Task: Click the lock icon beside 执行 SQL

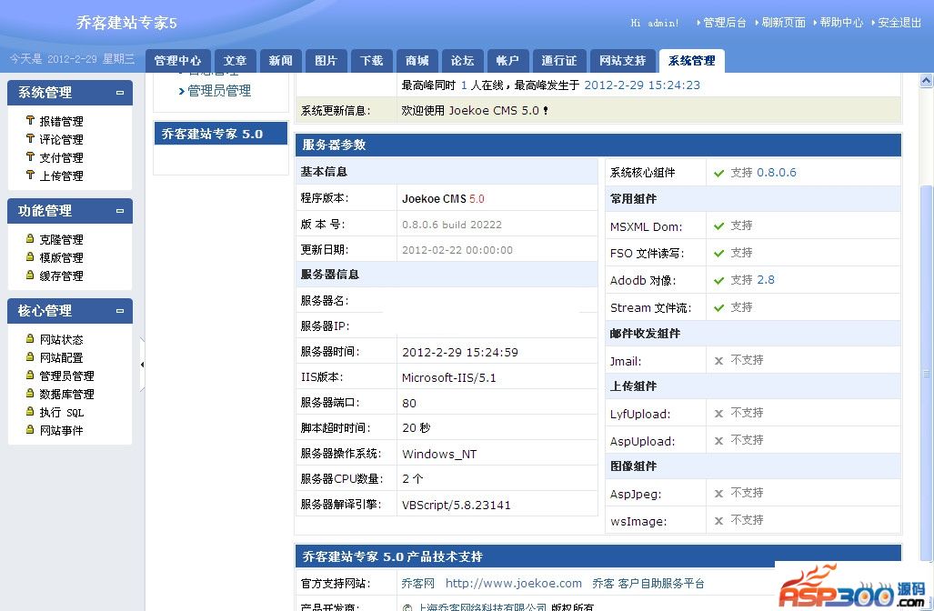Action: pos(30,411)
